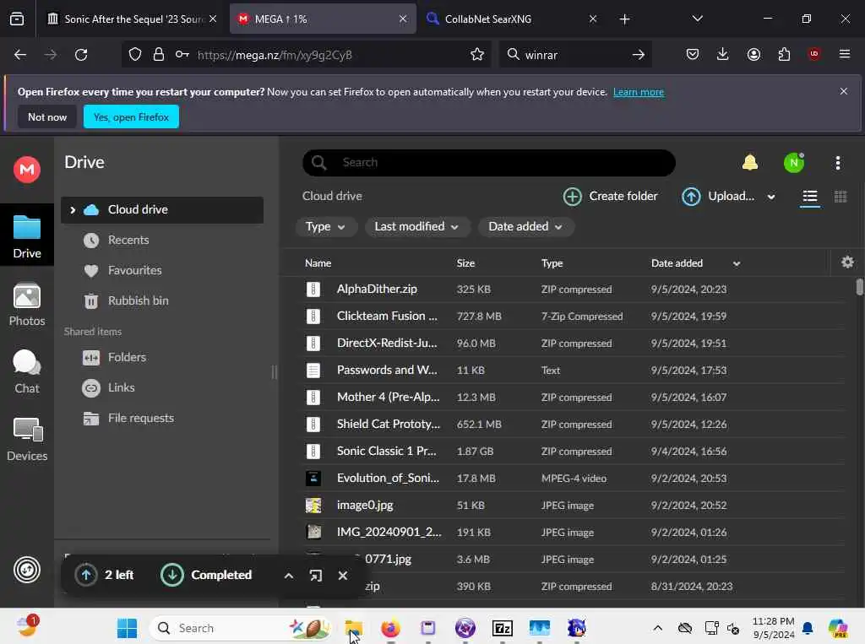Open the Photos section in sidebar
The height and width of the screenshot is (644, 865).
pos(26,305)
